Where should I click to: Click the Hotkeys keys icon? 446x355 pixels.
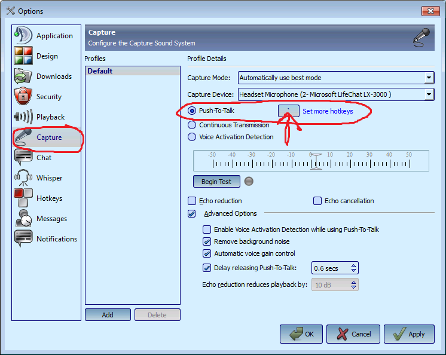point(23,198)
